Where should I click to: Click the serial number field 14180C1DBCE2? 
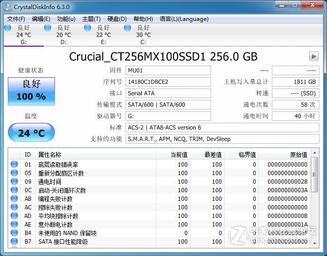(x=168, y=82)
